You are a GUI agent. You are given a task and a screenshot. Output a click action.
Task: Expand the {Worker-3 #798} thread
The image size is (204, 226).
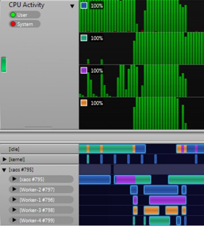14,210
